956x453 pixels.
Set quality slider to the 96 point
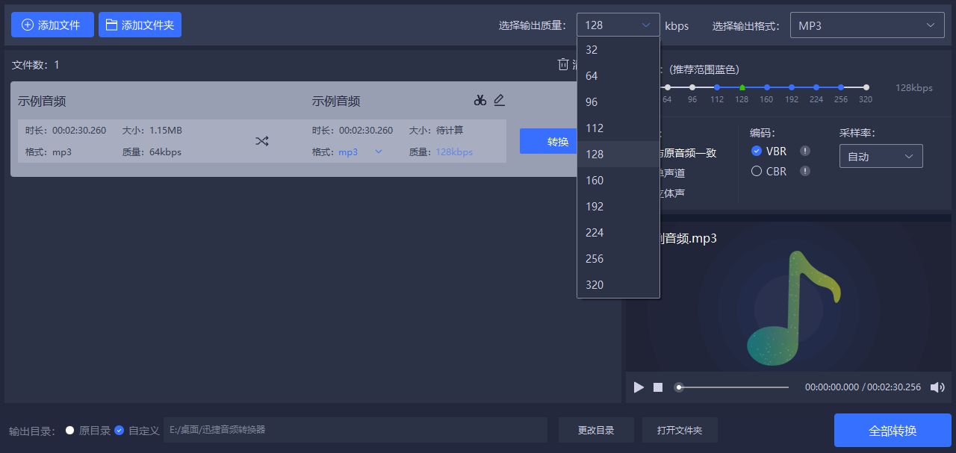[692, 87]
